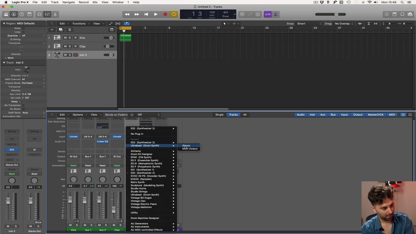The image size is (416, 234).
Task: Toggle Smart Controls button
Action: [x=39, y=14]
